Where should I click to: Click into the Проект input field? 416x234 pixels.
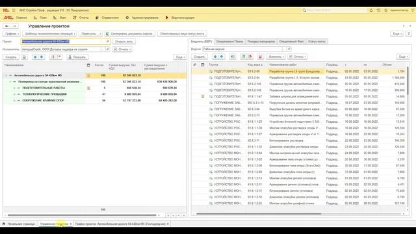(x=61, y=42)
